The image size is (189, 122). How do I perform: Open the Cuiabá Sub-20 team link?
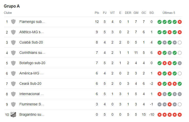point(31,43)
